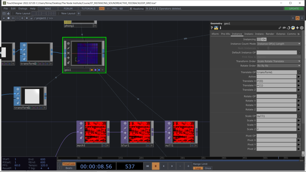Click the FORUM button
306x172 pixels.
click(68, 9)
